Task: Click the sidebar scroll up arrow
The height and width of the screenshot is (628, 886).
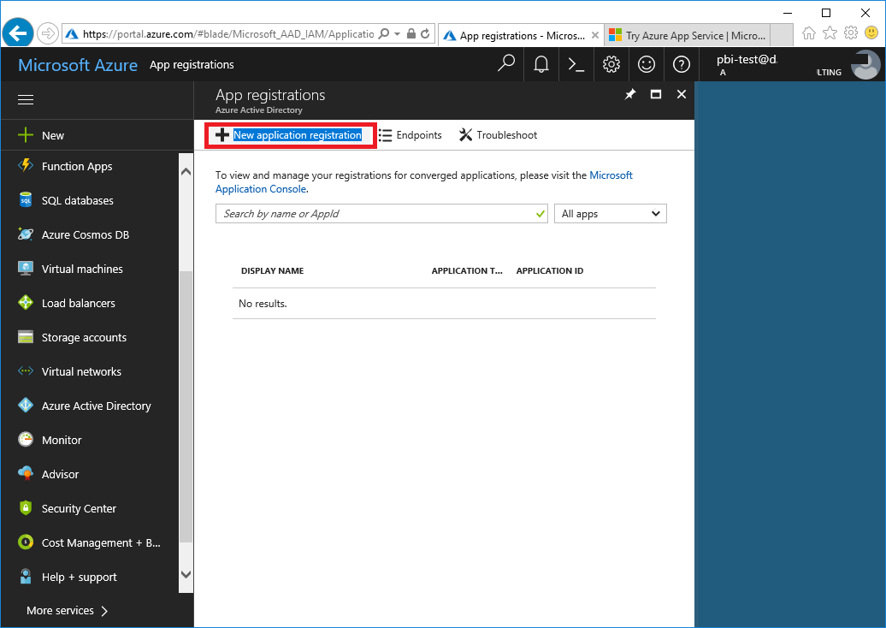Action: [186, 171]
